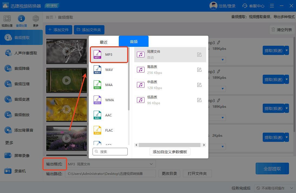The image size is (296, 193).
Task: Expand the 输出格式 MP3 dropdown
Action: pyautogui.click(x=151, y=164)
